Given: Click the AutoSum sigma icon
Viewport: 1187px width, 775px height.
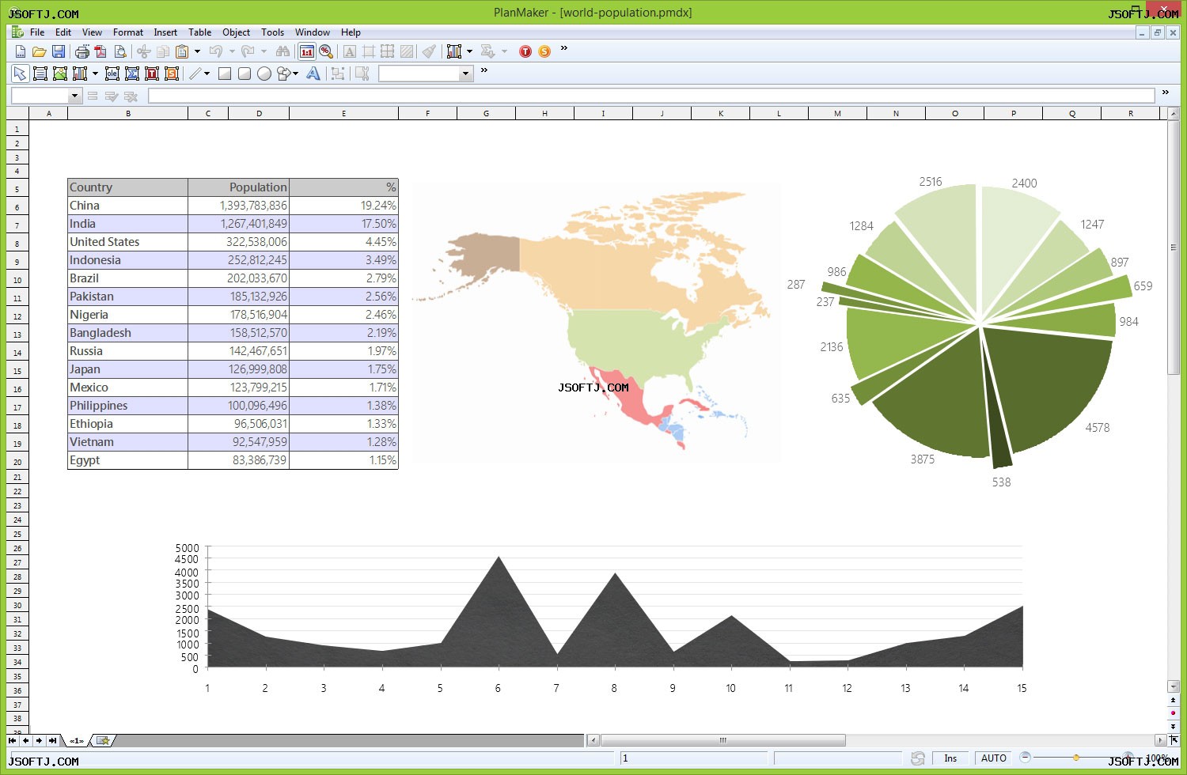Looking at the screenshot, I should [488, 51].
